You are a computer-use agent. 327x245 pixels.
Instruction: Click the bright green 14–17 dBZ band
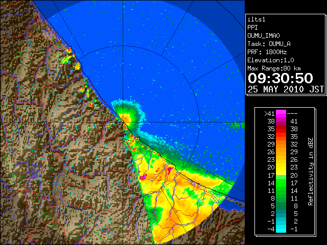coord(281,183)
